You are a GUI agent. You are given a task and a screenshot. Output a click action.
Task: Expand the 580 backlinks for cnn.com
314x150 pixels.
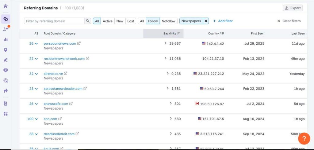click(x=171, y=119)
